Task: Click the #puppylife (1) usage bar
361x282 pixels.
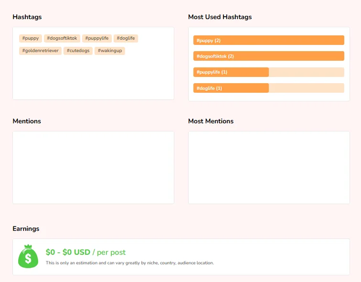Action: point(269,72)
